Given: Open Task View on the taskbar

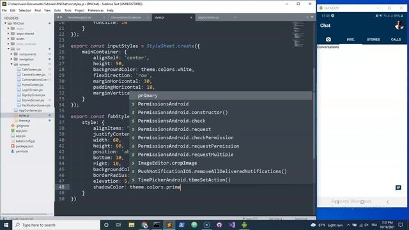Looking at the screenshot, I should pyautogui.click(x=118, y=225).
